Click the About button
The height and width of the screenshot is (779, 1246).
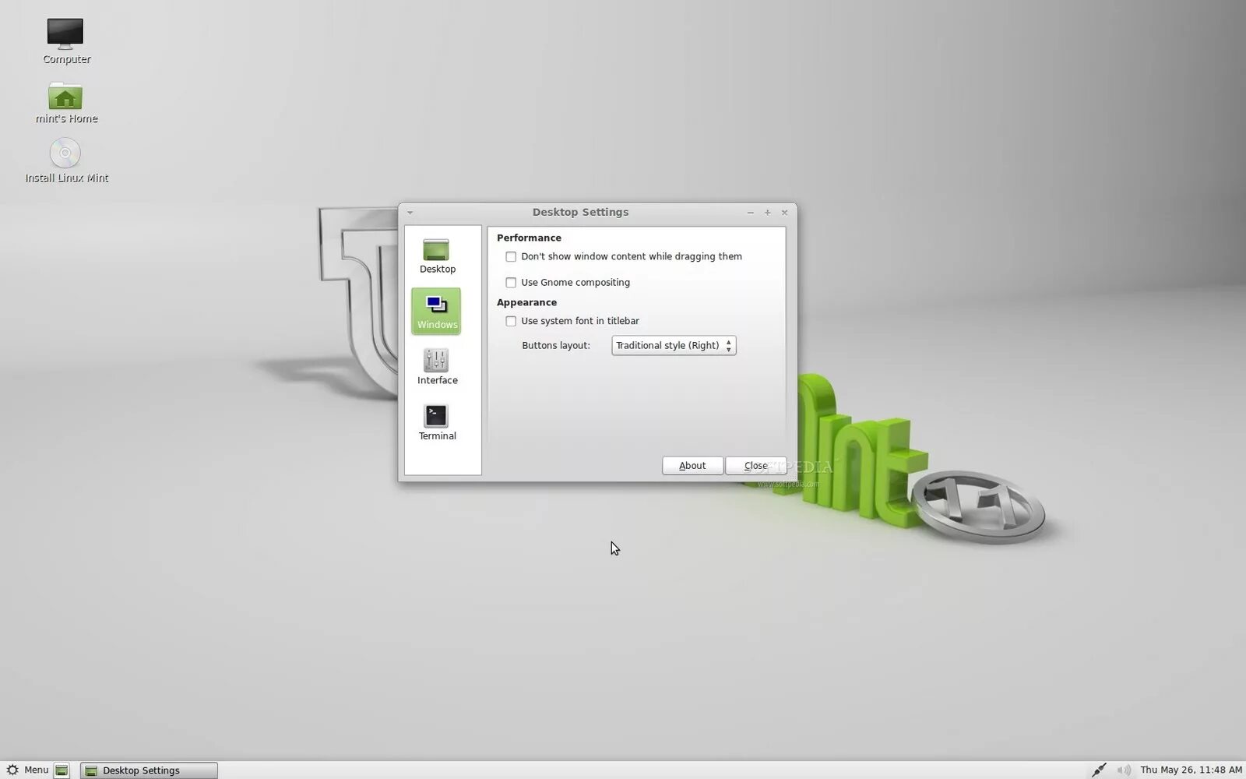click(692, 465)
